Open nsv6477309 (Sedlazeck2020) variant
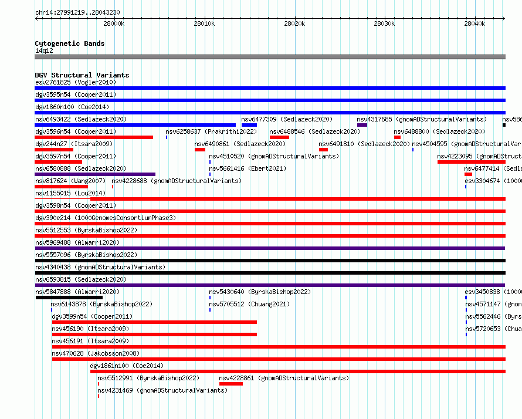 pyautogui.click(x=287, y=119)
